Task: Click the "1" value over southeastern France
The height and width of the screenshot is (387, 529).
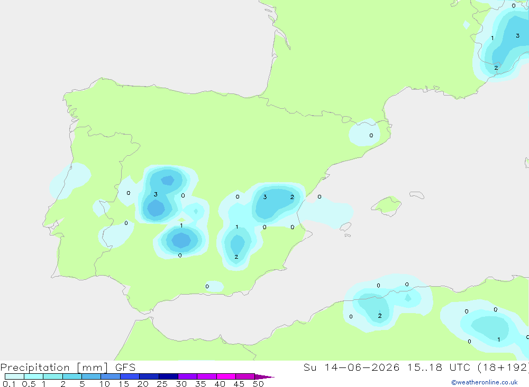Action: (x=492, y=38)
